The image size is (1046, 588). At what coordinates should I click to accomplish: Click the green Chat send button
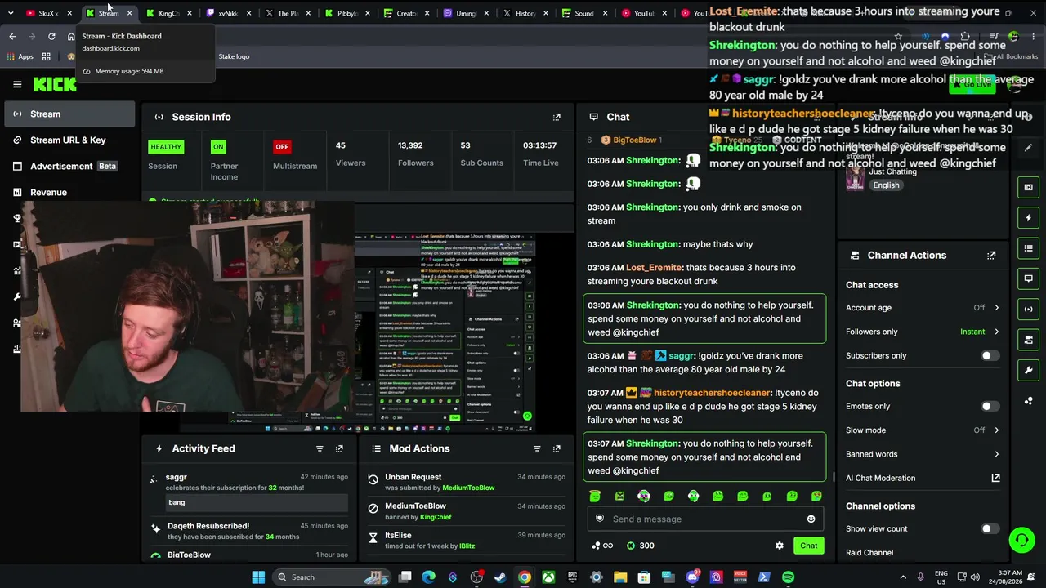(x=808, y=546)
